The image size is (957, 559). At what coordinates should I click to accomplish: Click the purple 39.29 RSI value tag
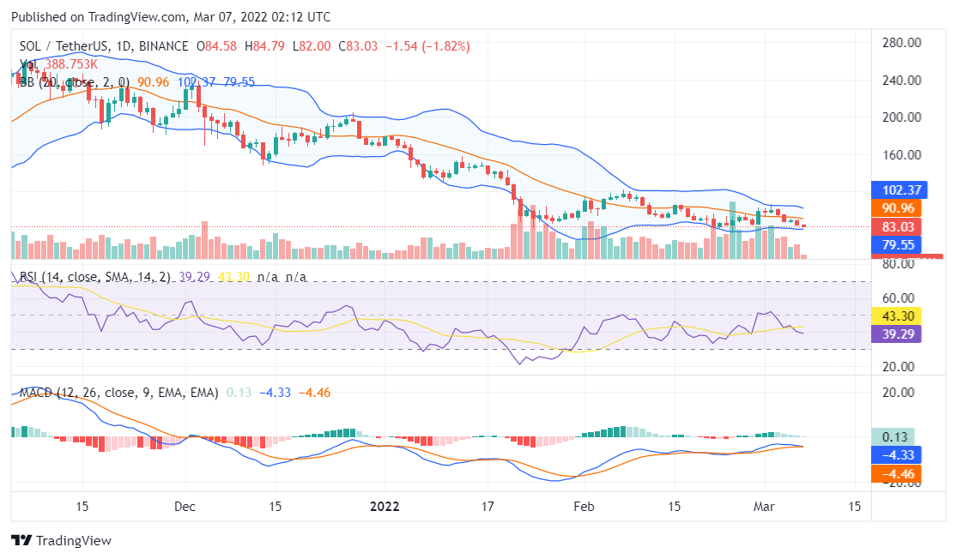(895, 334)
